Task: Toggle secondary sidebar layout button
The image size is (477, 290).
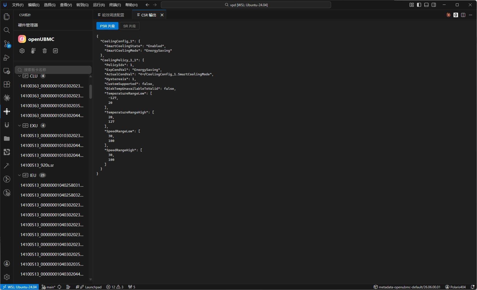Action: click(x=434, y=5)
